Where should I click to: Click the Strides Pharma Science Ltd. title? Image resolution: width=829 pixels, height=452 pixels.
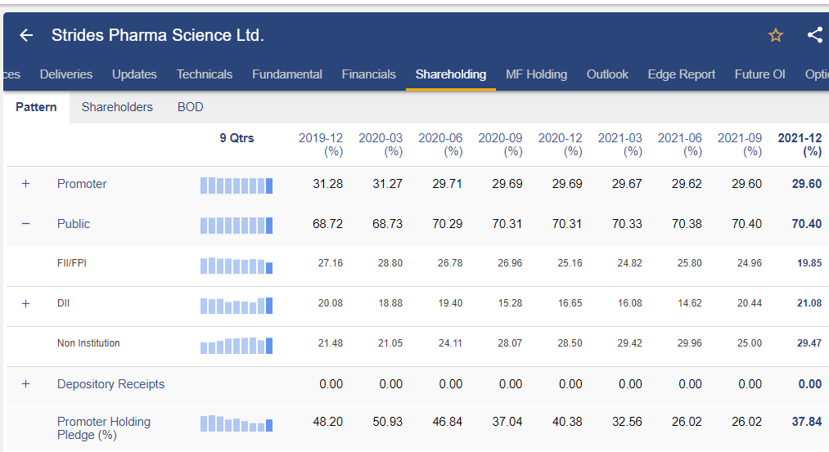[158, 35]
